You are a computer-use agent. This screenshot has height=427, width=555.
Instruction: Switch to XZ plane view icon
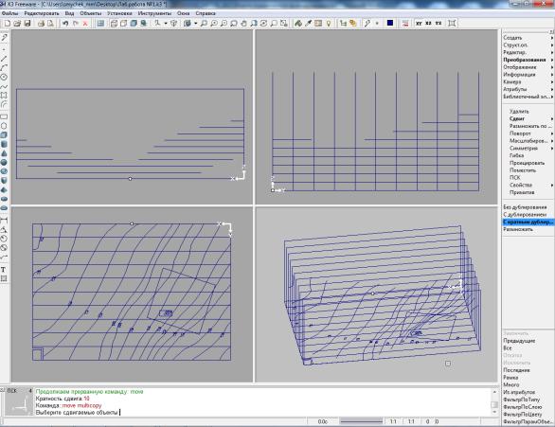point(429,24)
